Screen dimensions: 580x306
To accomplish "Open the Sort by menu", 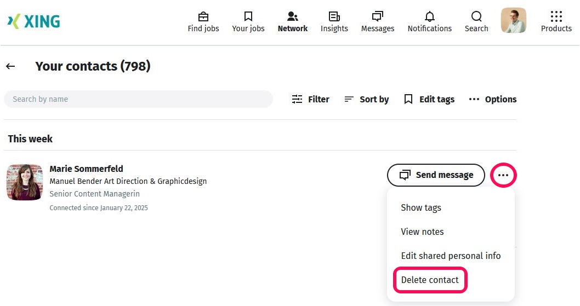I will pyautogui.click(x=367, y=99).
